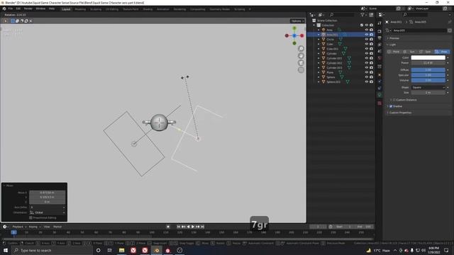Open Task View on the taskbar
Viewport: 454px width, 255px height.
110,250
